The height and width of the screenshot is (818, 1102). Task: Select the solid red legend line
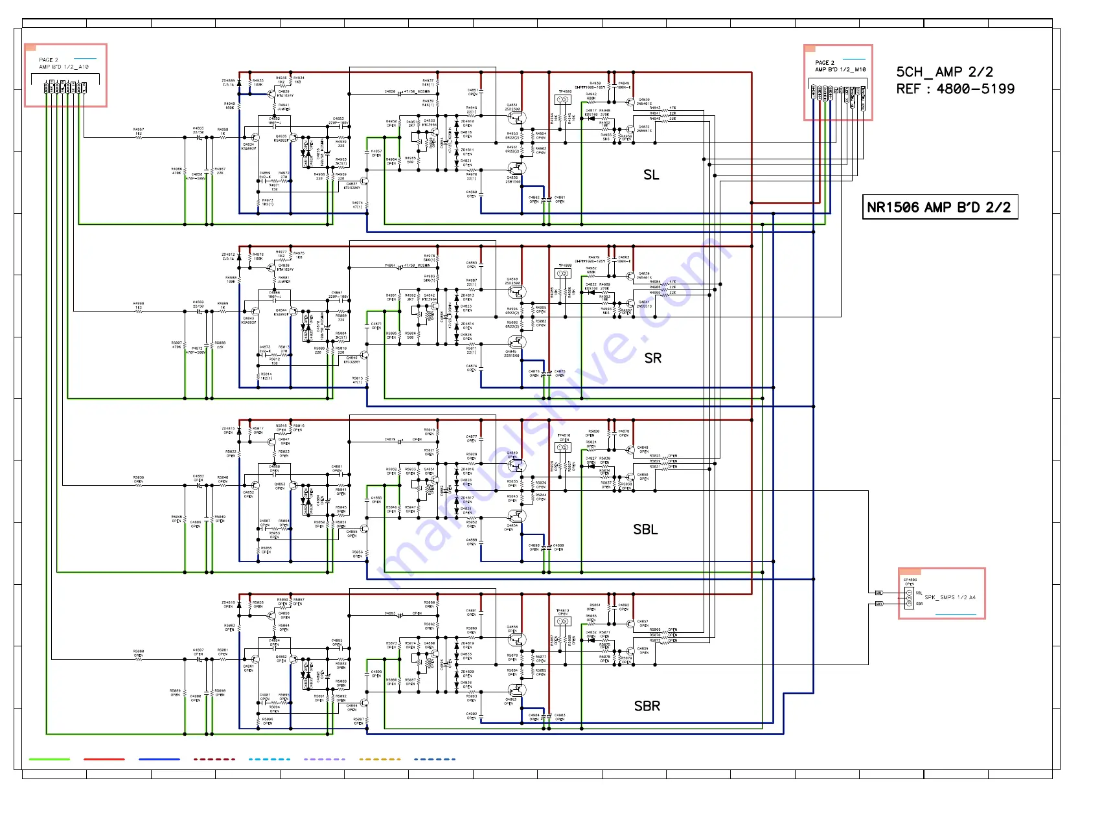[104, 759]
